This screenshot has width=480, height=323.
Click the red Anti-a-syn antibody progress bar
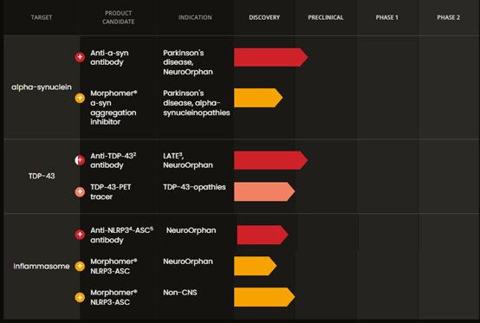pos(270,57)
